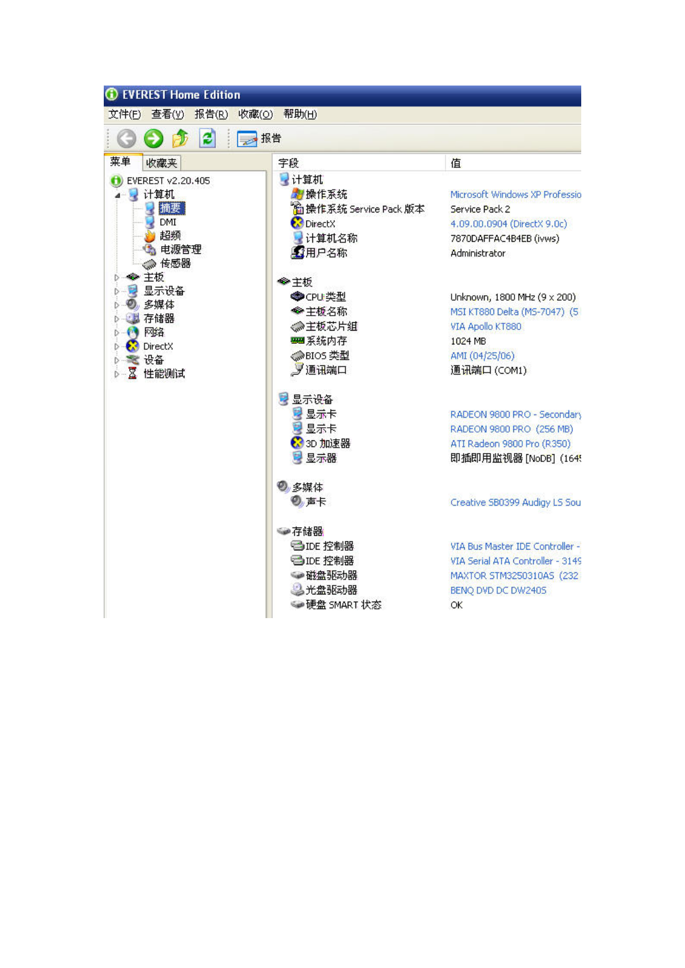This screenshot has height=968, width=685.
Task: Click the 声卡 speaker icon
Action: point(297,501)
